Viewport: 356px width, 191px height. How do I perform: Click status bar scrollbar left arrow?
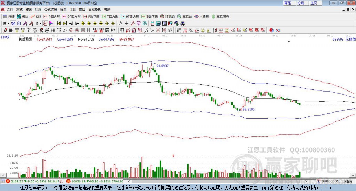(129, 181)
